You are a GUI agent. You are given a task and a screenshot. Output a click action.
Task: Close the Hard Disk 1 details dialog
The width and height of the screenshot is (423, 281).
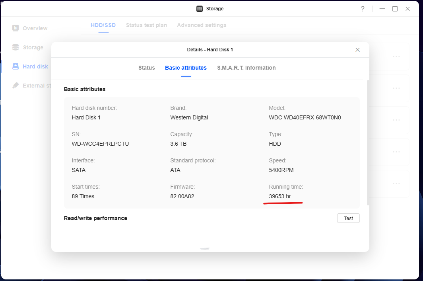[357, 50]
